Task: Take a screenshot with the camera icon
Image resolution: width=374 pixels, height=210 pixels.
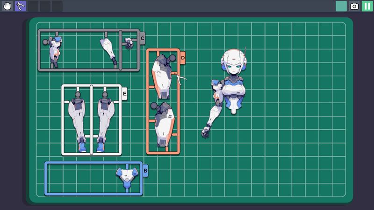Action: pos(354,6)
